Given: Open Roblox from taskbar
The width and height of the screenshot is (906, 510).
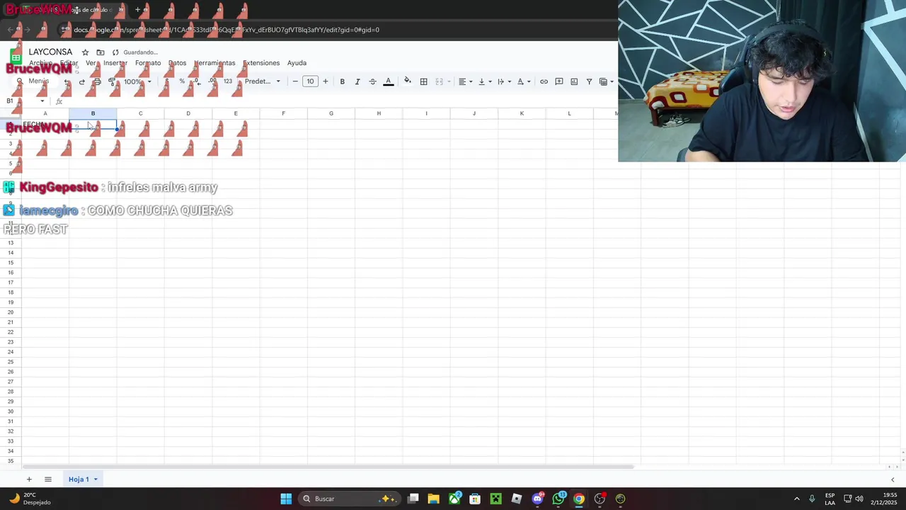Looking at the screenshot, I should [x=517, y=499].
